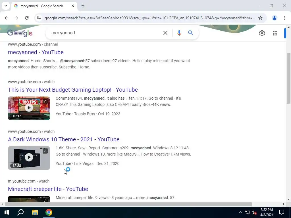
Task: Click the vertical scrollbar thumb
Action: (288, 78)
